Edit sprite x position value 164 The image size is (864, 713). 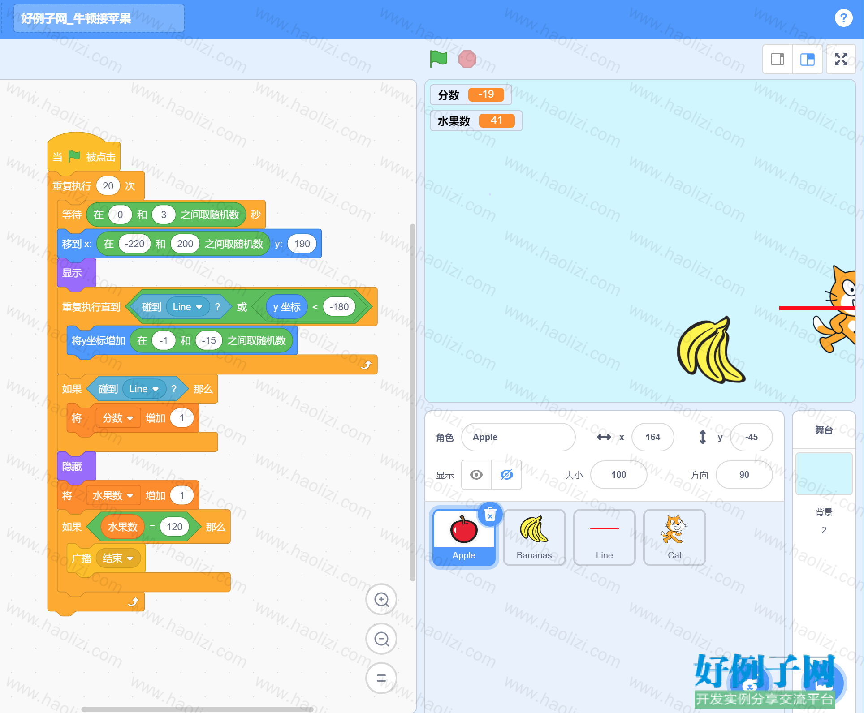(x=652, y=437)
